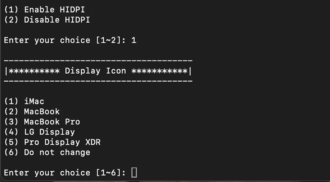Click the "Enter your choice [1~2]" prompt text

click(65, 40)
